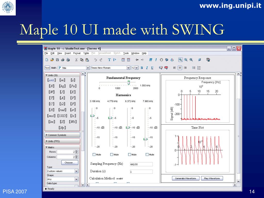This screenshot has width=264, height=198.
Task: Open the Edit menu
Action: [53, 53]
